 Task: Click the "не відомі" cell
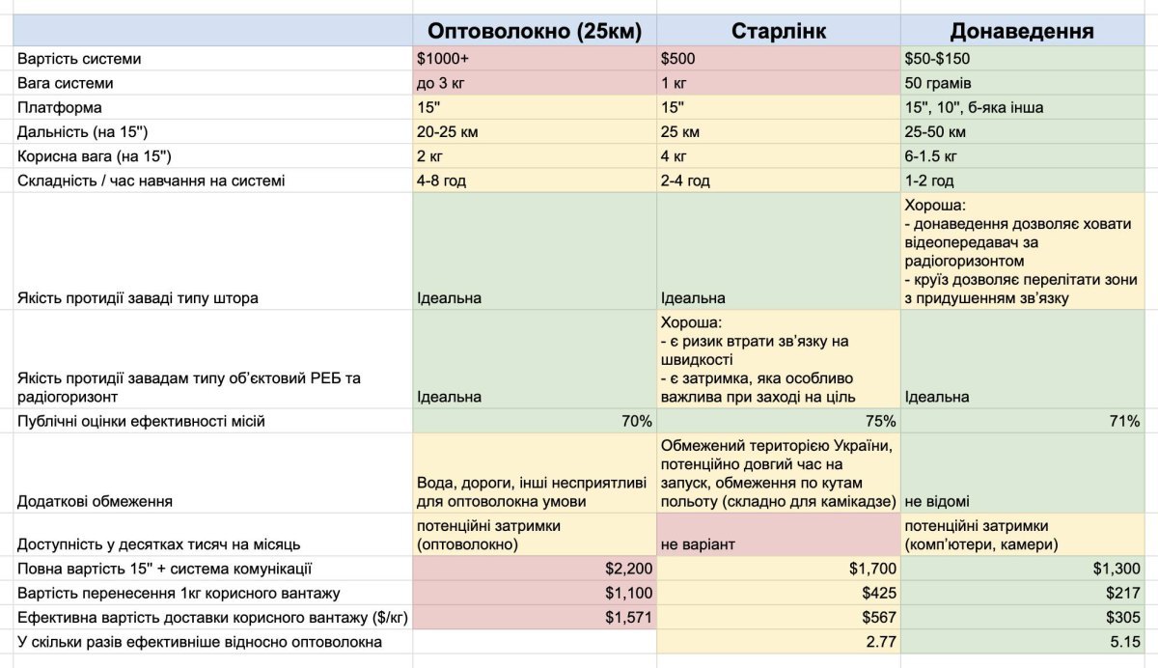(x=1029, y=501)
